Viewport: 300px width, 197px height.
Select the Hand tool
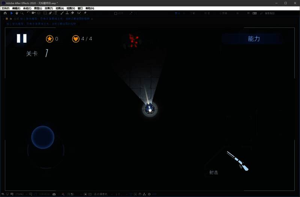pyautogui.click(x=17, y=13)
